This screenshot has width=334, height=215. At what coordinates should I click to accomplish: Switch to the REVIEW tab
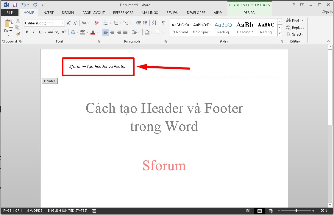172,12
